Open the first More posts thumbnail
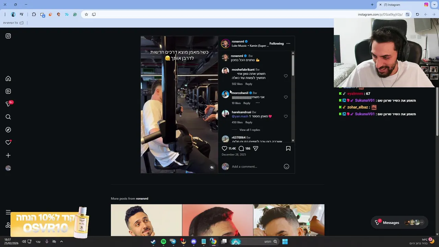The height and width of the screenshot is (247, 439). (x=146, y=220)
